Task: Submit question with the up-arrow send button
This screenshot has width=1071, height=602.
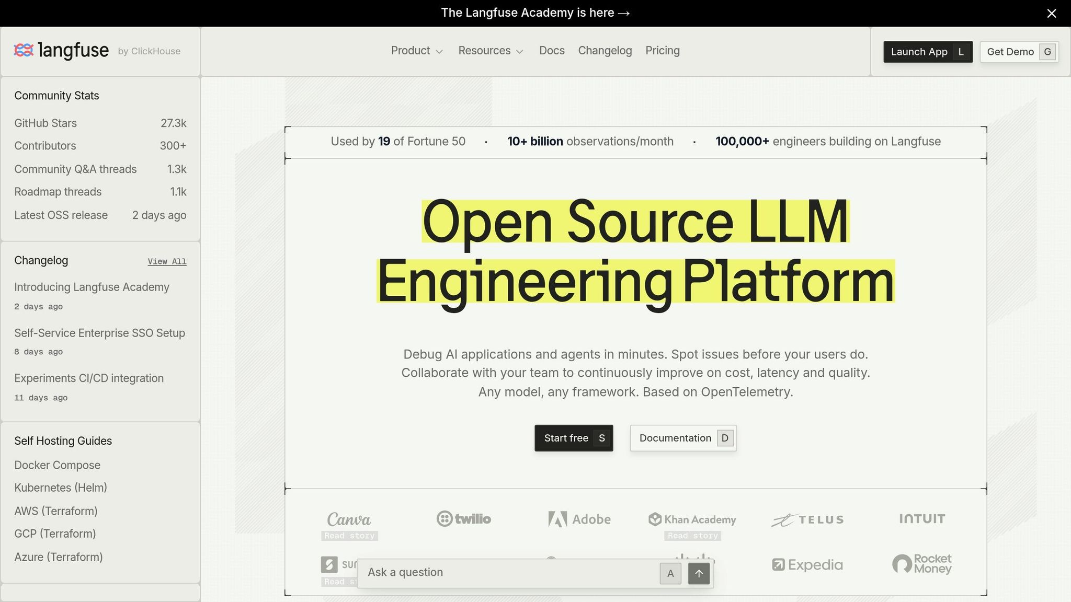Action: coord(699,573)
